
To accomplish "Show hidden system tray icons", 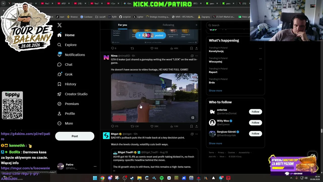I will click(x=291, y=178).
